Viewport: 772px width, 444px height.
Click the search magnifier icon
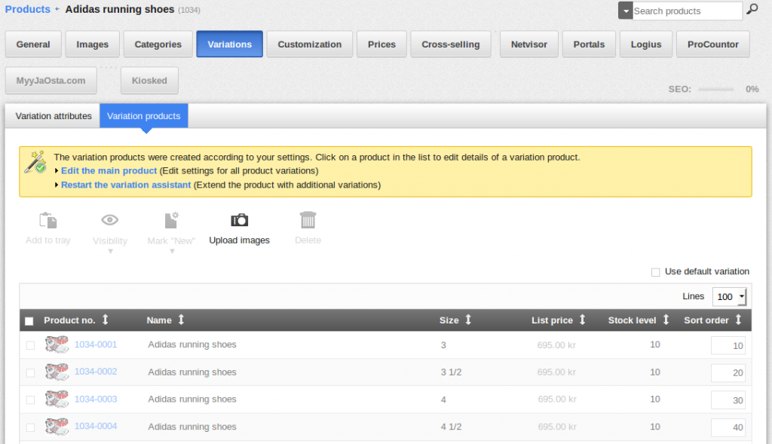pos(752,9)
